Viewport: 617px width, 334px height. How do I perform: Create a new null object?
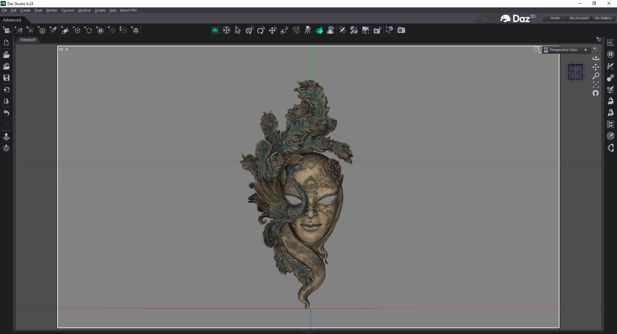coord(76,30)
